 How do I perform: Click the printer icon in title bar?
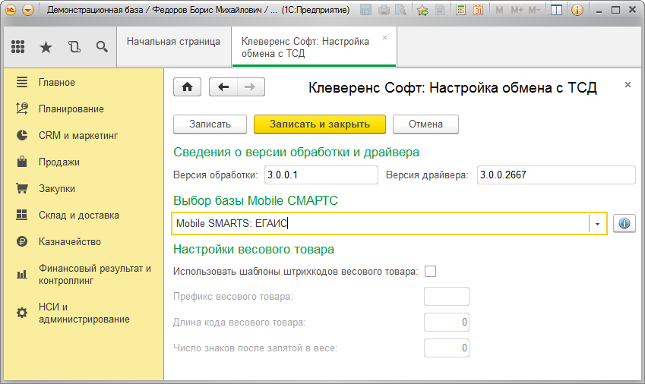tap(384, 10)
